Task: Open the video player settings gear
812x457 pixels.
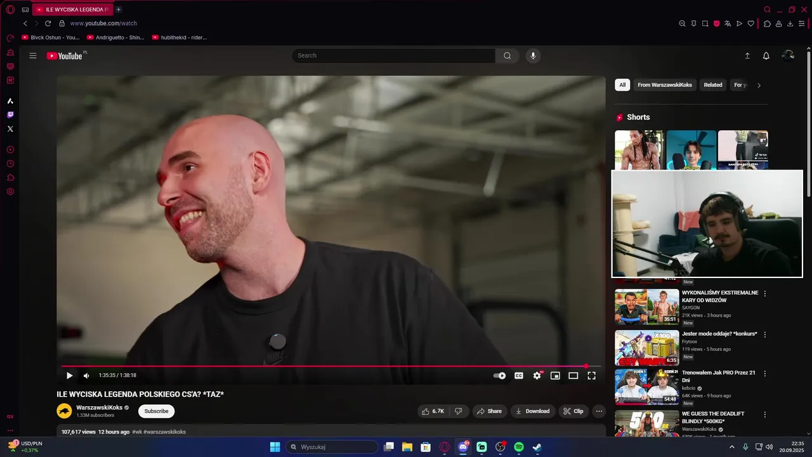Action: tap(537, 376)
